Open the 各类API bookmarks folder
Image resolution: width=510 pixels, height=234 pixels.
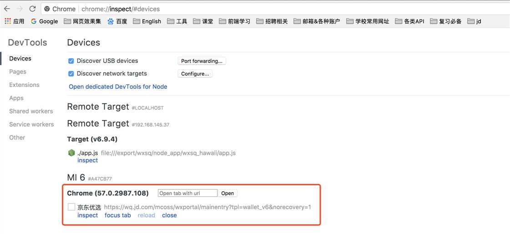pyautogui.click(x=409, y=21)
